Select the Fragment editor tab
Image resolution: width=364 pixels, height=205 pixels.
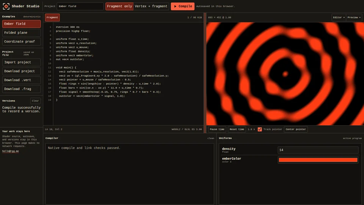pos(52,17)
